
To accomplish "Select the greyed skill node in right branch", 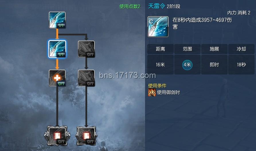I will (86, 49).
